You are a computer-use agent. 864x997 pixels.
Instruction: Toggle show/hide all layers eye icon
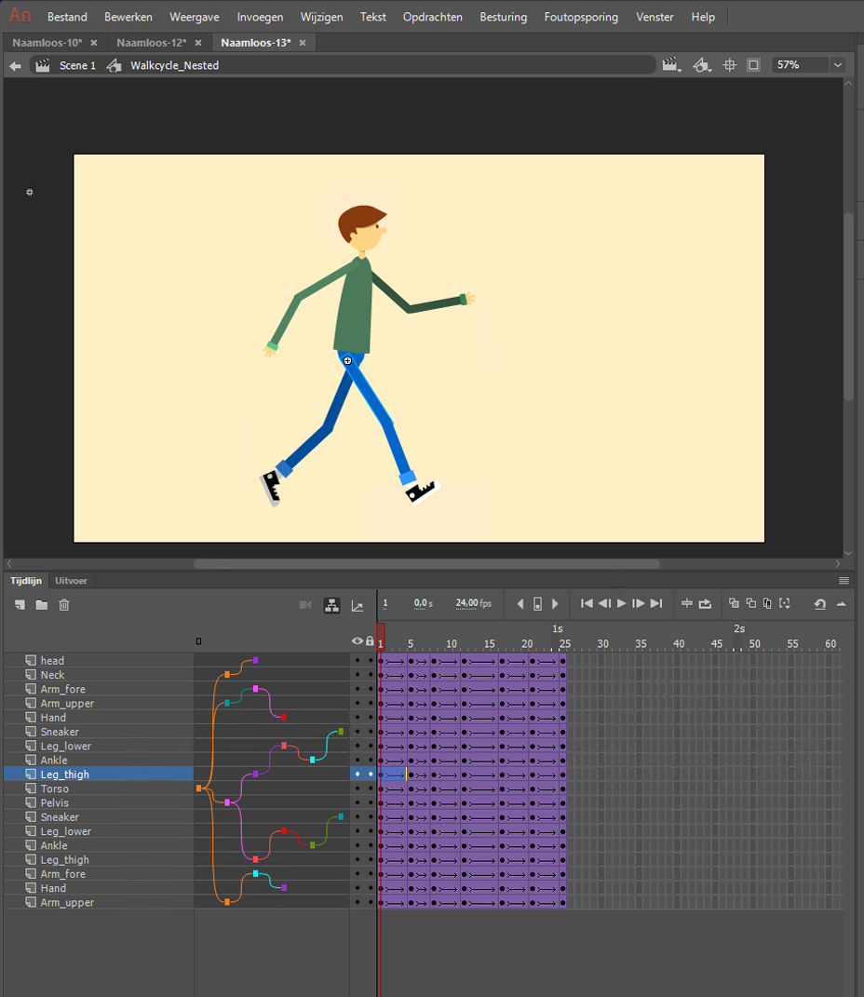tap(358, 641)
